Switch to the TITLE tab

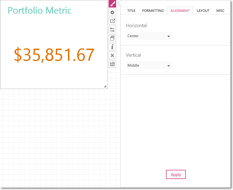pyautogui.click(x=131, y=10)
